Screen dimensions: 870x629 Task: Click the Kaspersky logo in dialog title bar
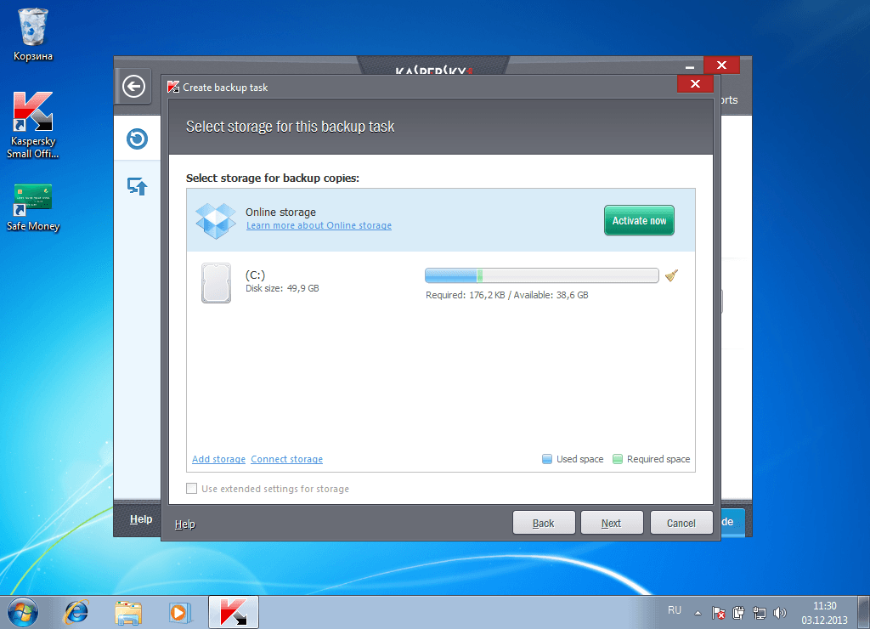(x=173, y=88)
